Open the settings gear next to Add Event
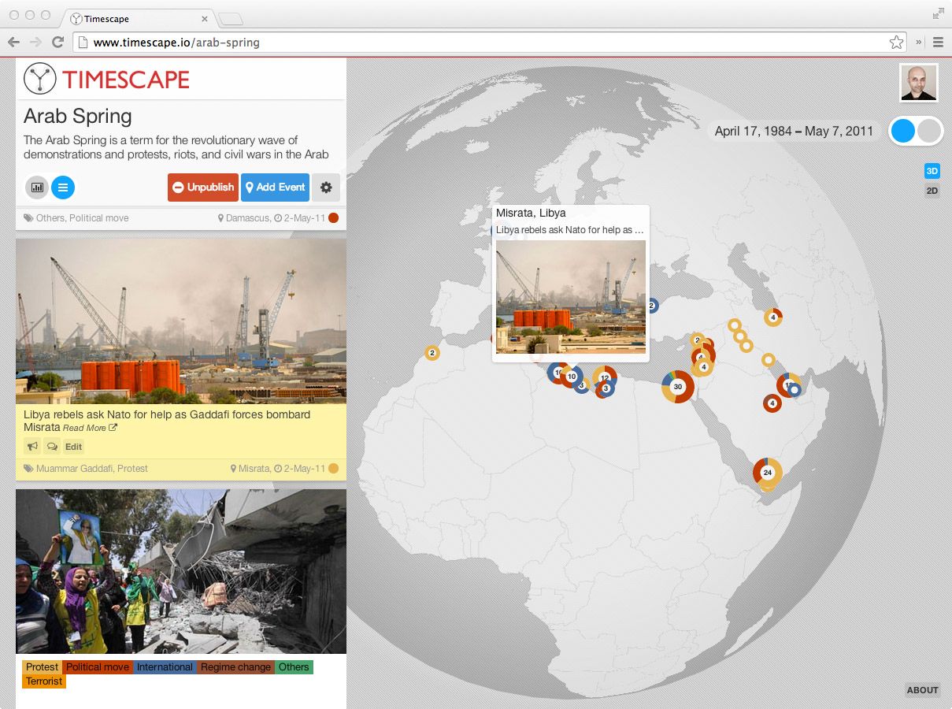Viewport: 952px width, 709px height. (326, 187)
